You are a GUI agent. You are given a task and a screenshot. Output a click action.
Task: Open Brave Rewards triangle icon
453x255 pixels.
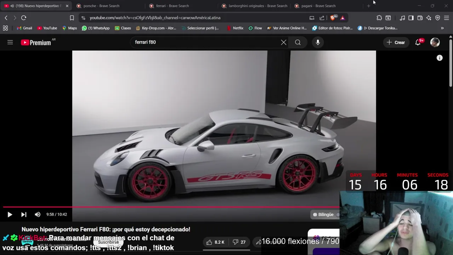click(x=342, y=18)
